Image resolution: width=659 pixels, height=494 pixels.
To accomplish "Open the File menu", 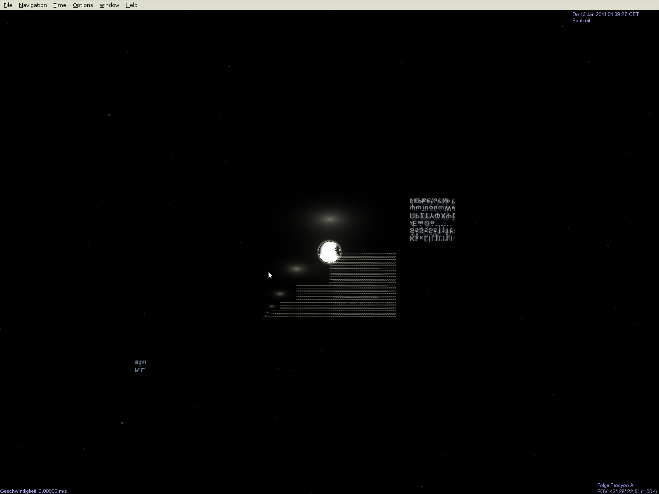I will point(8,5).
